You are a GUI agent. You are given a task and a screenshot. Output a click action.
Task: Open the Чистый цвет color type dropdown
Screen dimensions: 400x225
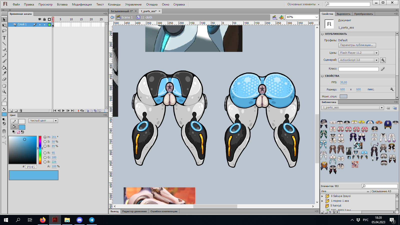pyautogui.click(x=56, y=120)
